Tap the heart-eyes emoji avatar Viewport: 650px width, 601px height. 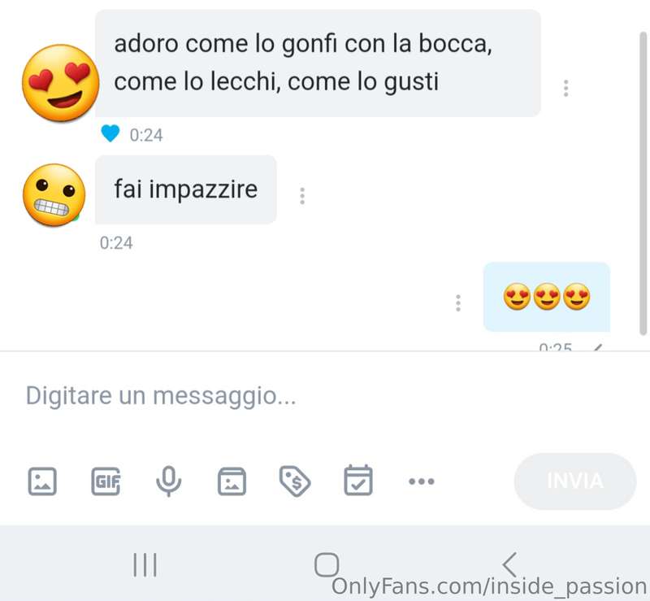point(60,83)
